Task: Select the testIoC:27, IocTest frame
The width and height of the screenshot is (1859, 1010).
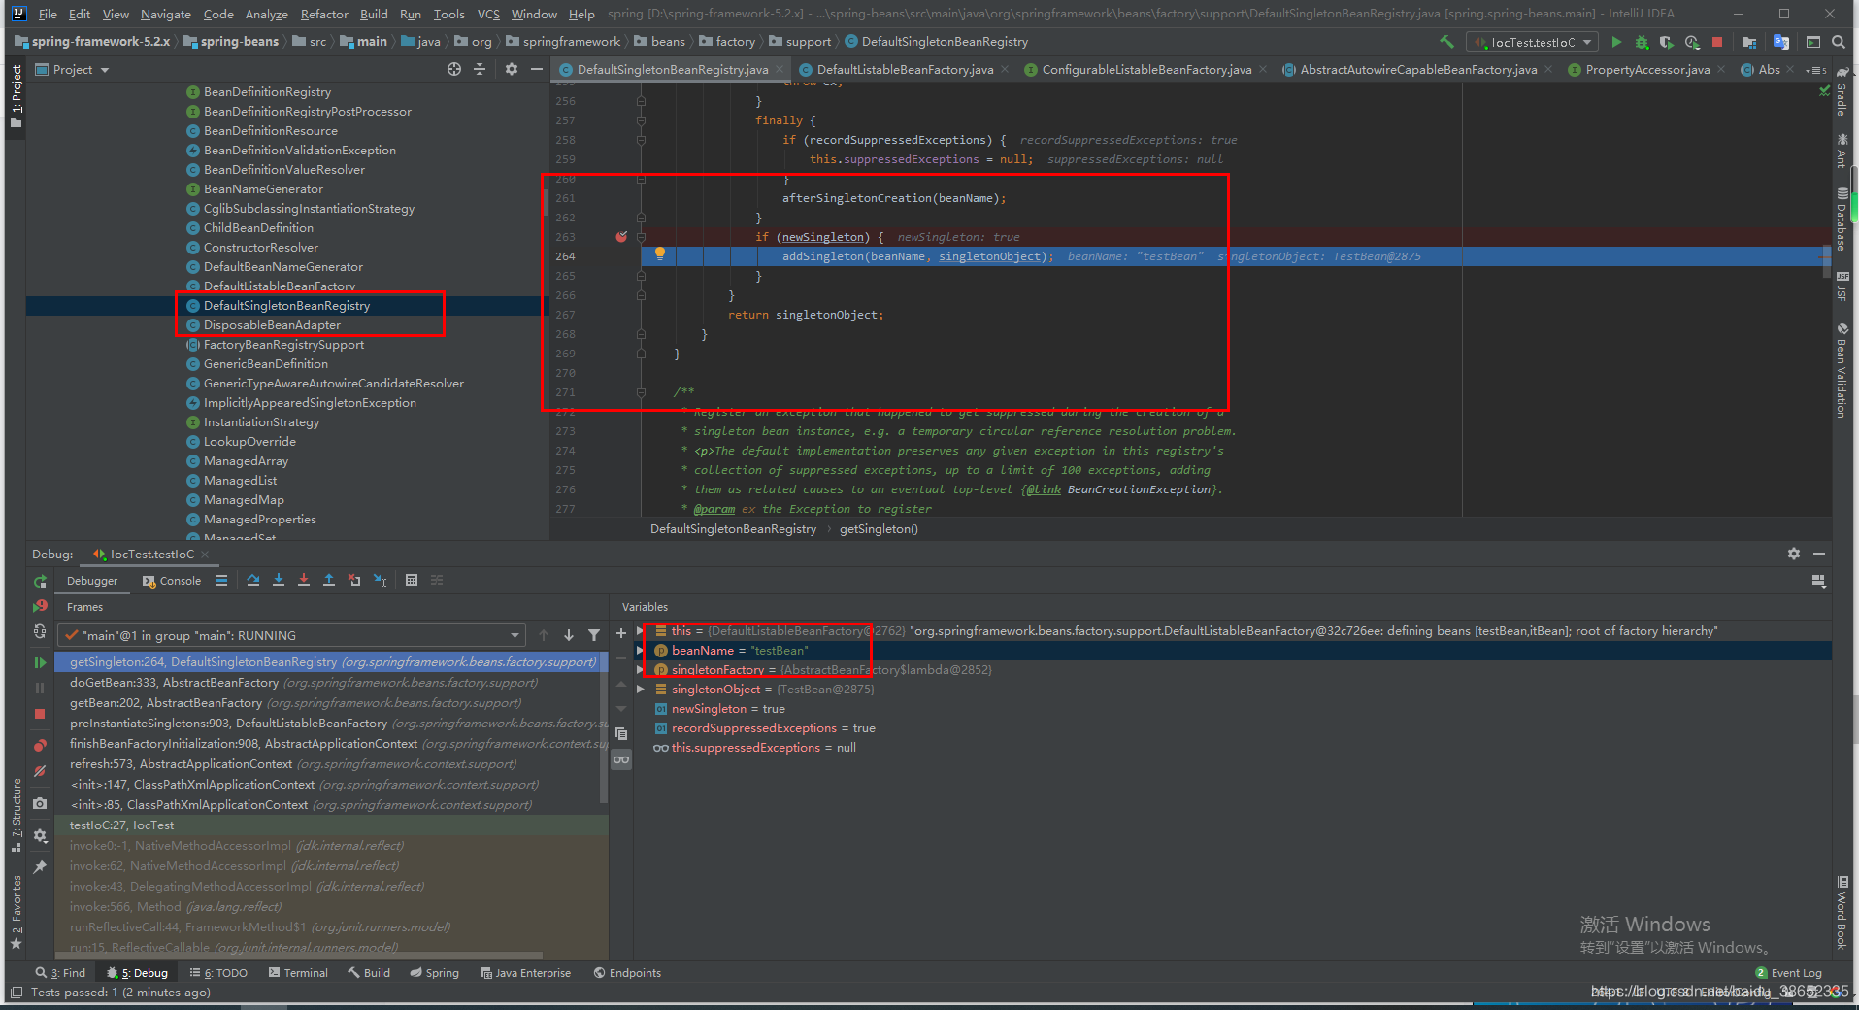Action: pos(331,825)
